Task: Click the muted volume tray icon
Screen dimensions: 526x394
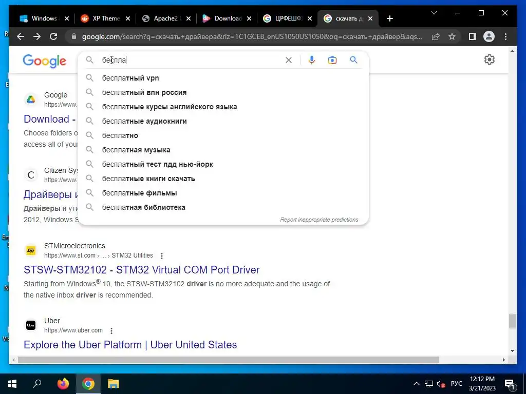Action: [x=441, y=384]
